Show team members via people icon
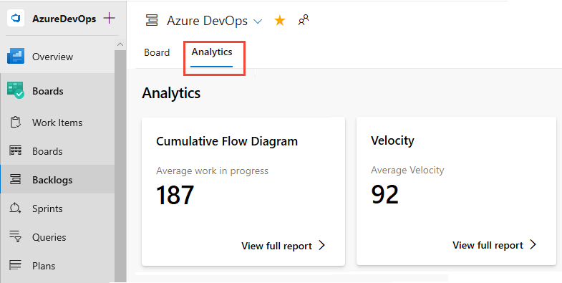The image size is (562, 283). tap(304, 20)
